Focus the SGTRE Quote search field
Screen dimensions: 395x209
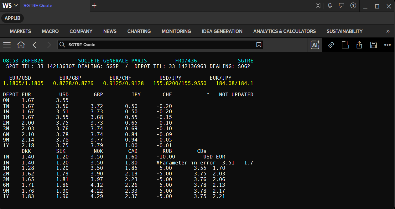coord(160,45)
